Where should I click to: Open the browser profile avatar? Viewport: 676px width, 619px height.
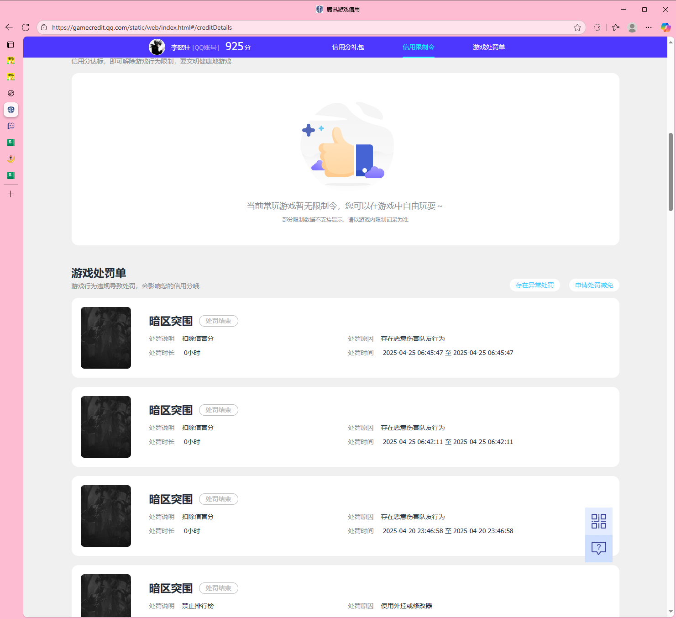tap(632, 27)
